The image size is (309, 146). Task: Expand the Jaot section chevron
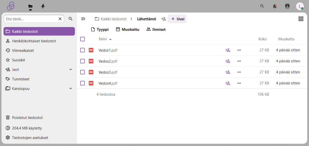tap(71, 69)
